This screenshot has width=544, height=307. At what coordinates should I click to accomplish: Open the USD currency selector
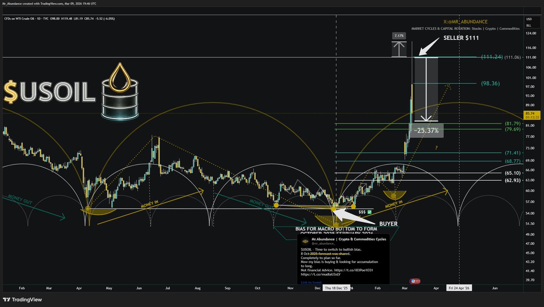point(529,19)
